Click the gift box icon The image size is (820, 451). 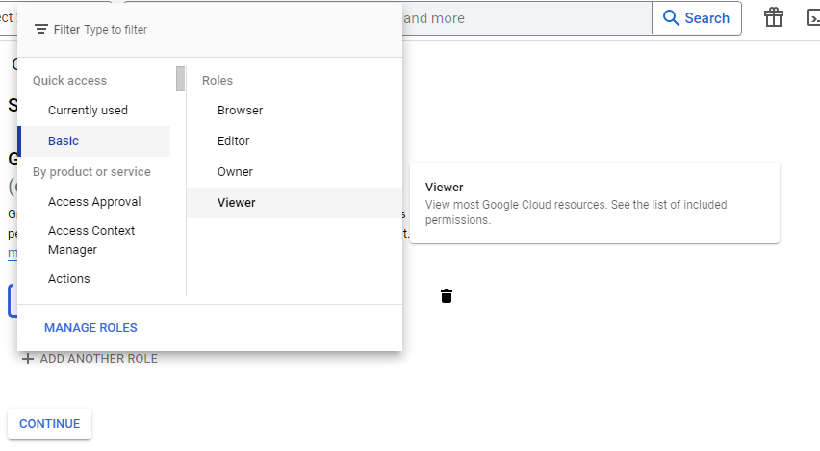[x=773, y=18]
